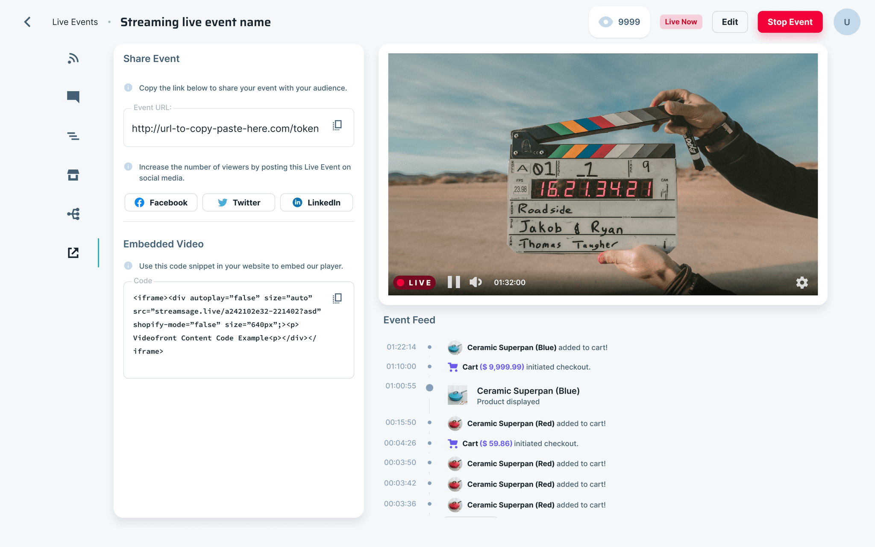Click the Event URL text field

238,128
